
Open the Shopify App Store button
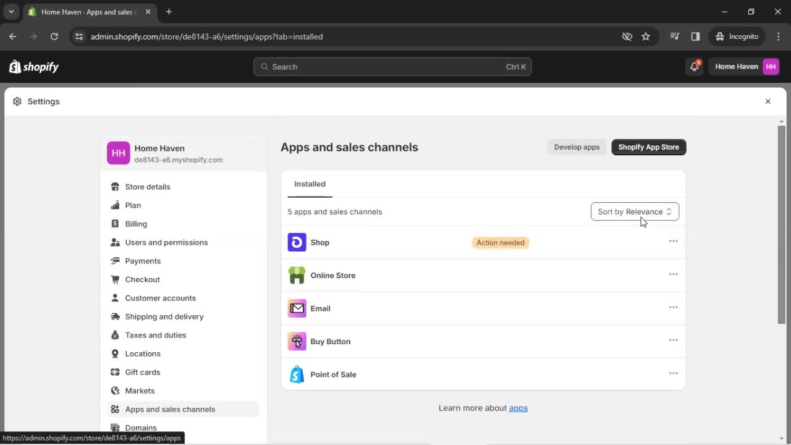(x=649, y=147)
